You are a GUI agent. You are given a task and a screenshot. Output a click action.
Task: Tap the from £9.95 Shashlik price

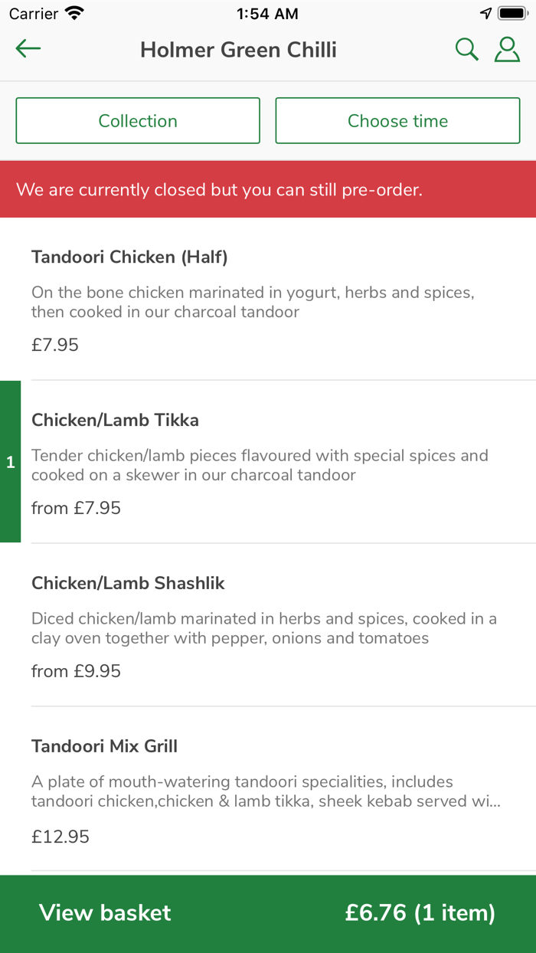pos(76,671)
